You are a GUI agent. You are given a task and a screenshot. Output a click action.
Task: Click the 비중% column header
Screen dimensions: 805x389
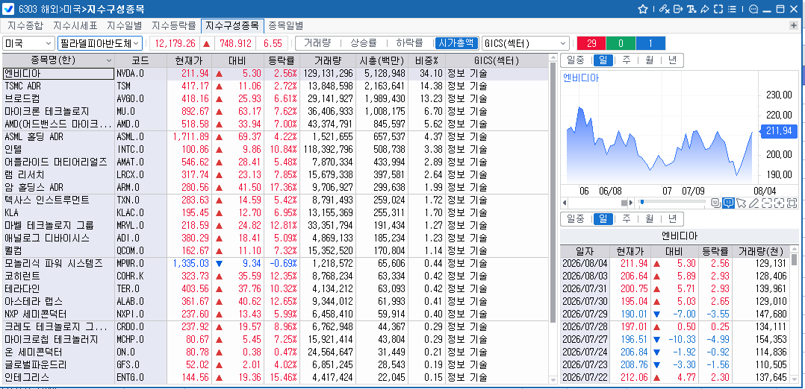[x=426, y=60]
